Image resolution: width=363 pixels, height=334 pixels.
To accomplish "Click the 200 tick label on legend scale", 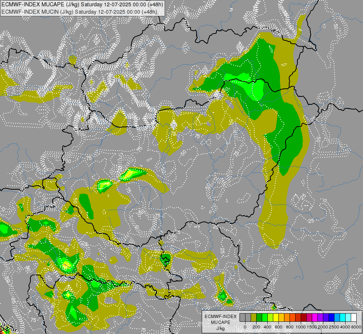I will pos(256,327).
